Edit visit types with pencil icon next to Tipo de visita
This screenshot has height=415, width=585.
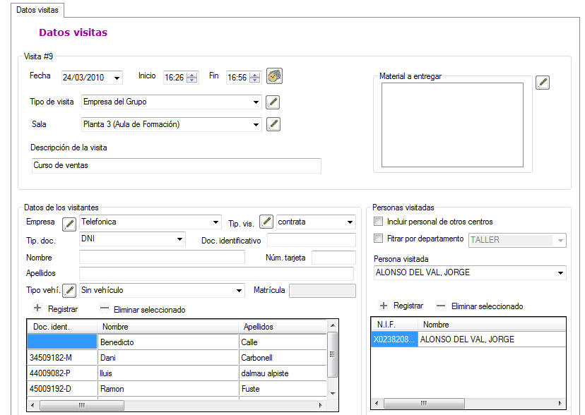pyautogui.click(x=273, y=102)
